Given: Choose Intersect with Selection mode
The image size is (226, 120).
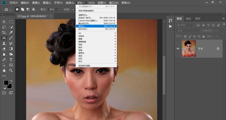Looking at the screenshot, I should [x=33, y=10].
